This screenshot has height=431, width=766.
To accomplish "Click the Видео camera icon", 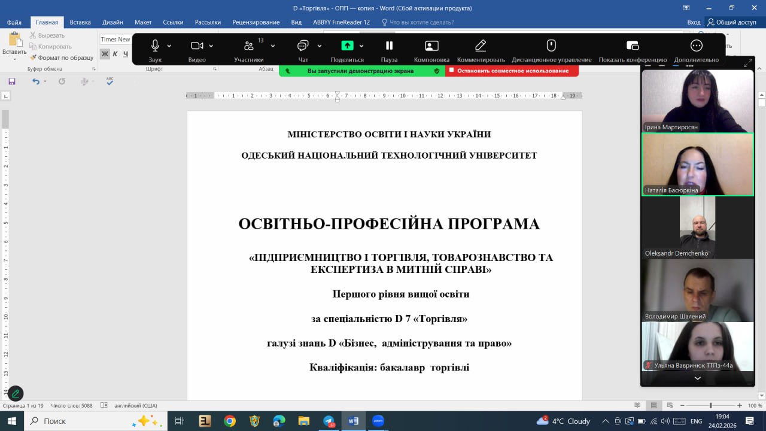I will pos(196,46).
